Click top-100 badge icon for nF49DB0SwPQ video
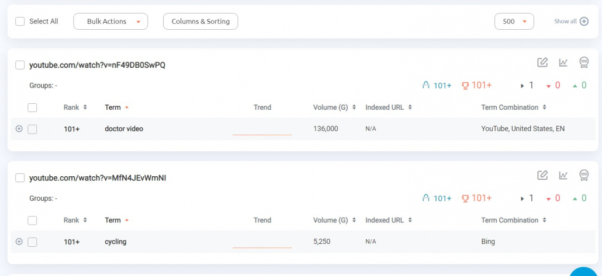The width and height of the screenshot is (602, 276). [584, 62]
